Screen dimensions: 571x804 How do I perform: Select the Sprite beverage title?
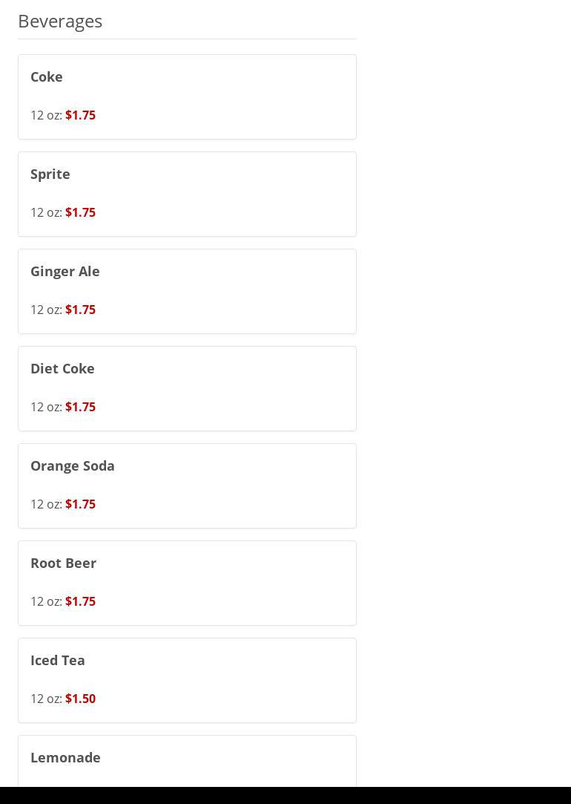pos(50,174)
